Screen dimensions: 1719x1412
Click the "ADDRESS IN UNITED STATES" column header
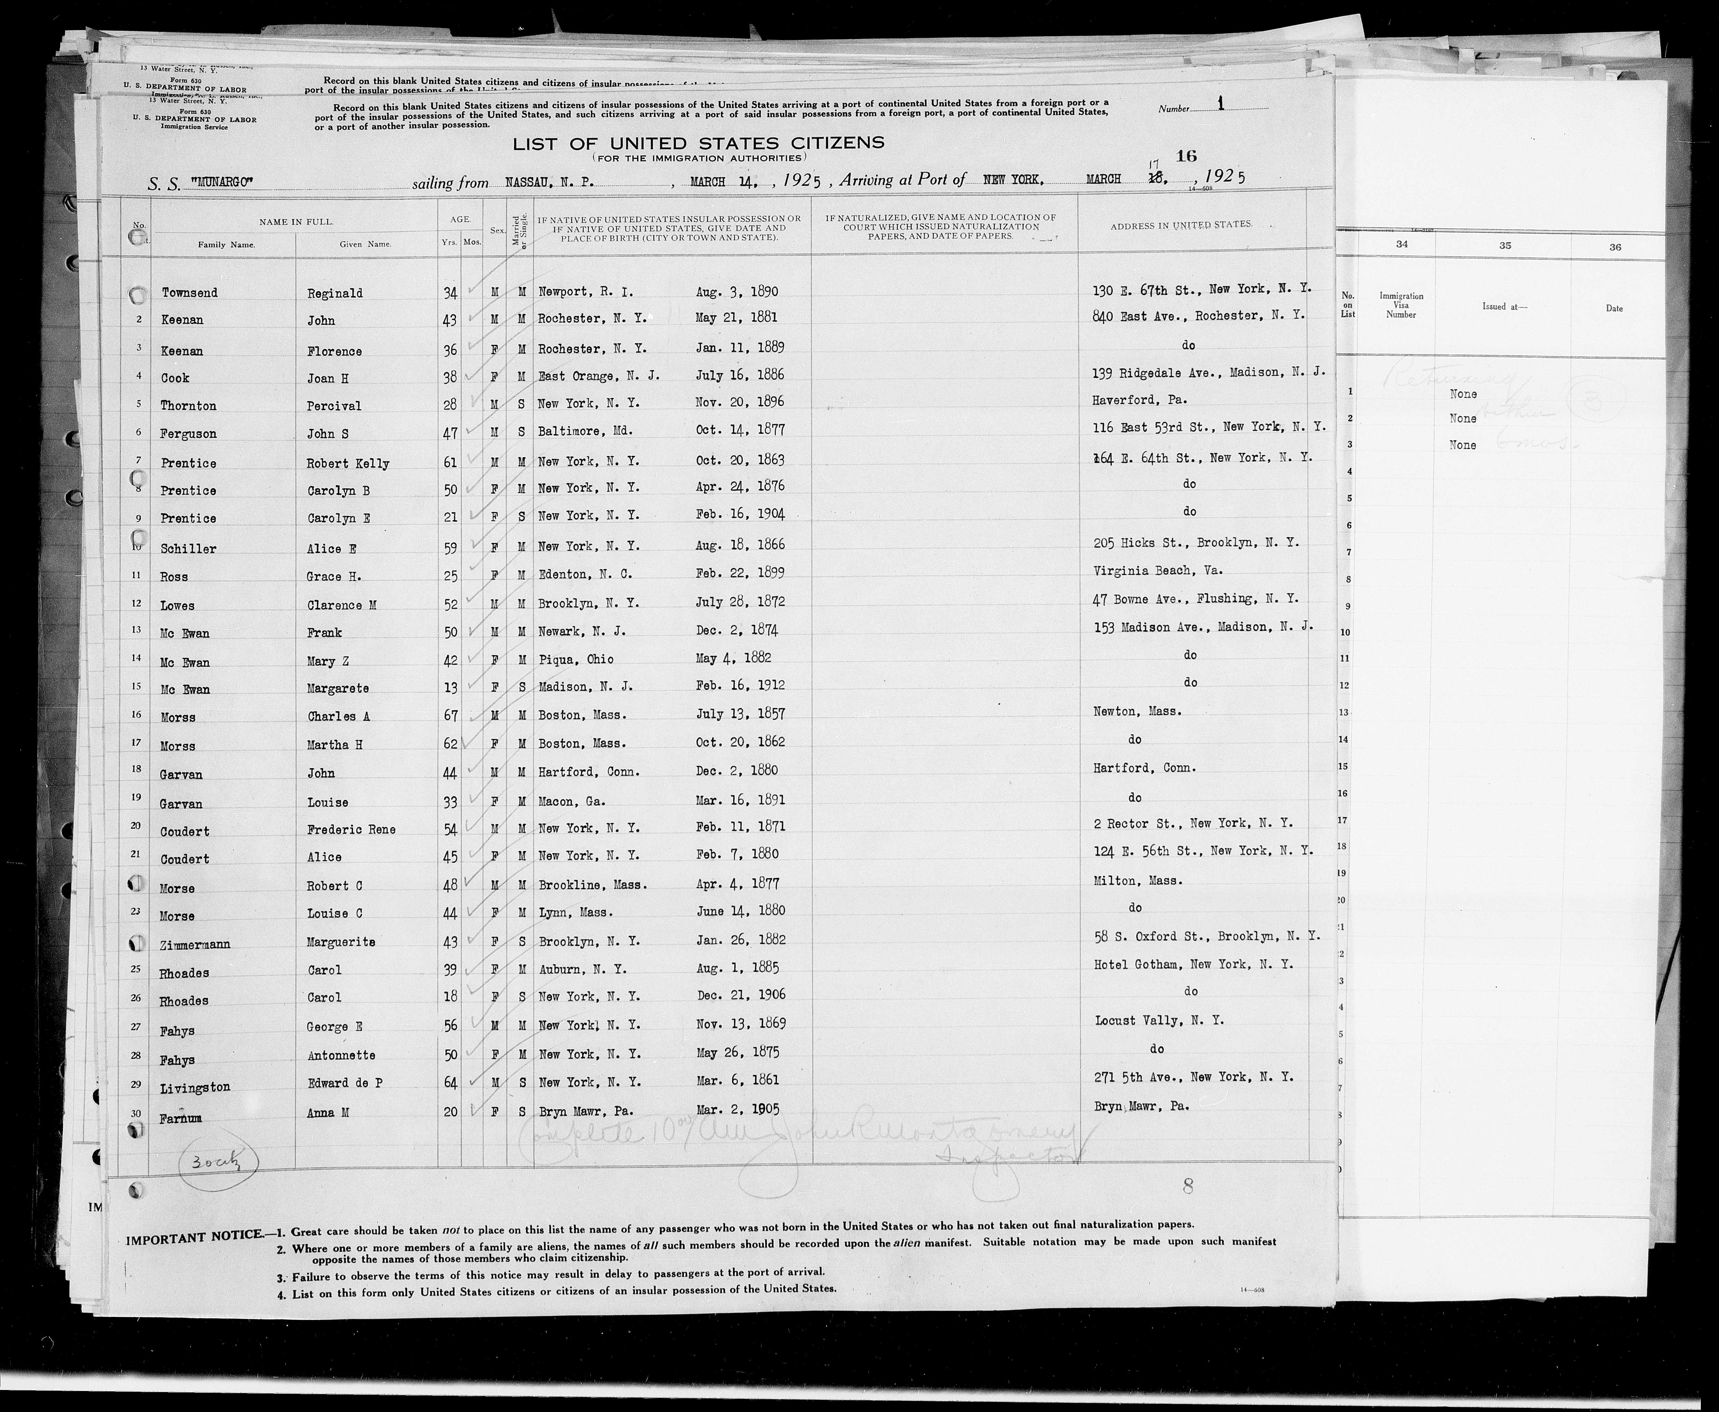click(1182, 225)
